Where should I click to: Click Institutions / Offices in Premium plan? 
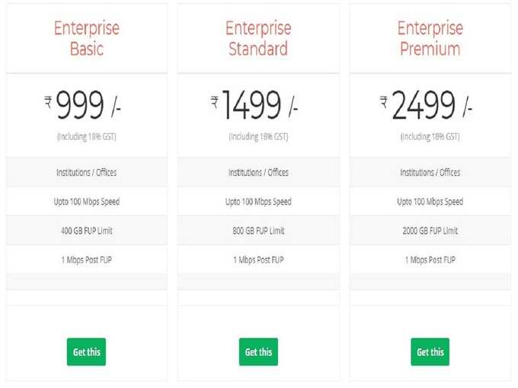point(430,173)
